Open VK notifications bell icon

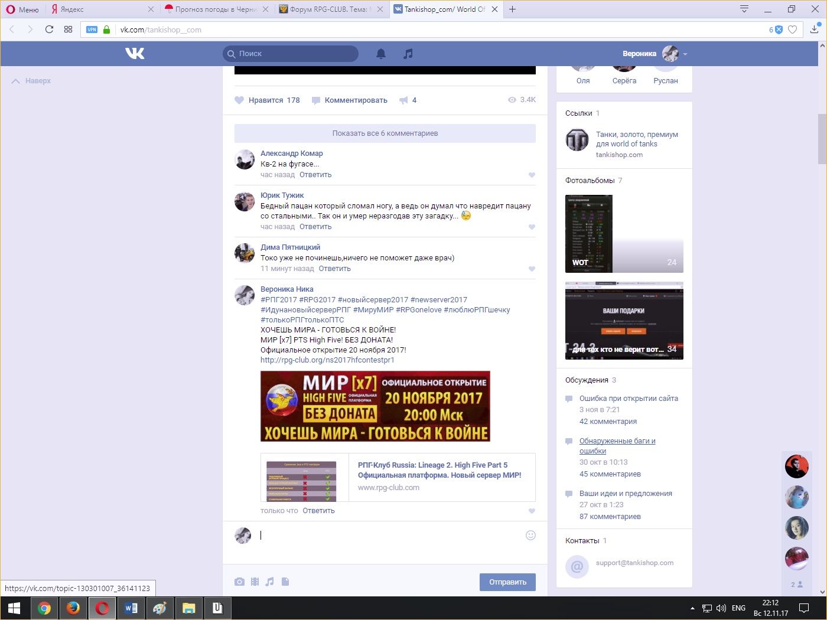click(381, 54)
